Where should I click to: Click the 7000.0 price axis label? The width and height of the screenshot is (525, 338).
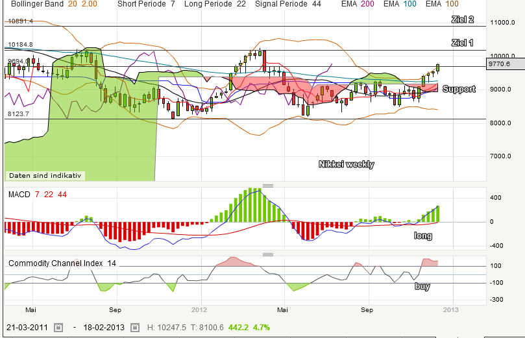[x=500, y=156]
